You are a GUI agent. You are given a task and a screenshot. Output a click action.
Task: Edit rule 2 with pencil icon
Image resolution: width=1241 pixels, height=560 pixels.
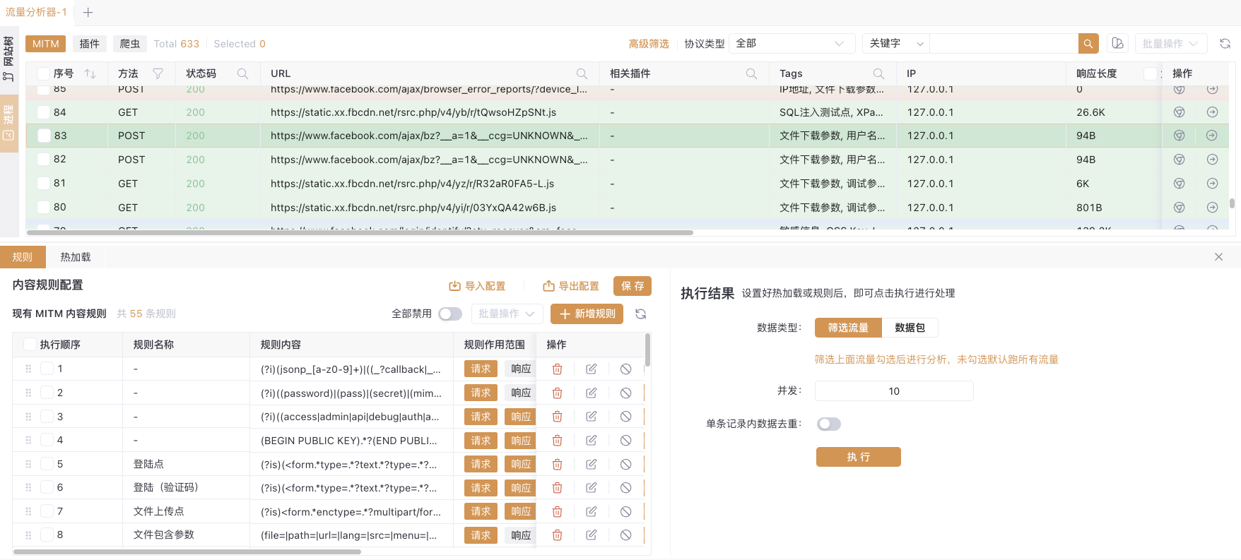pyautogui.click(x=592, y=393)
